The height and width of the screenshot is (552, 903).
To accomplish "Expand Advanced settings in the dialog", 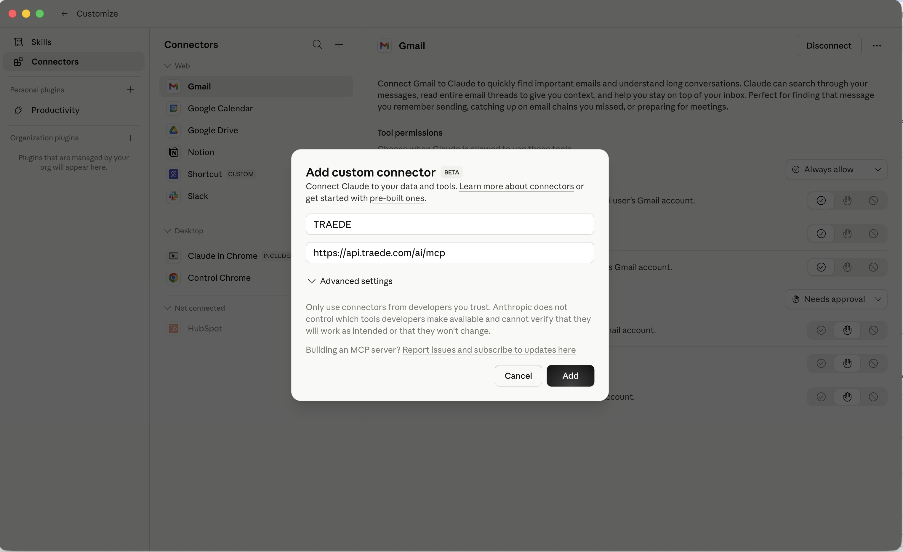I will tap(349, 281).
